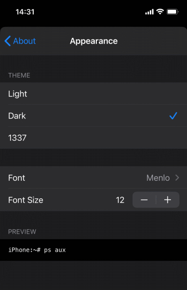This screenshot has height=290, width=187.
Task: Increase font size with the plus icon
Action: tap(168, 200)
